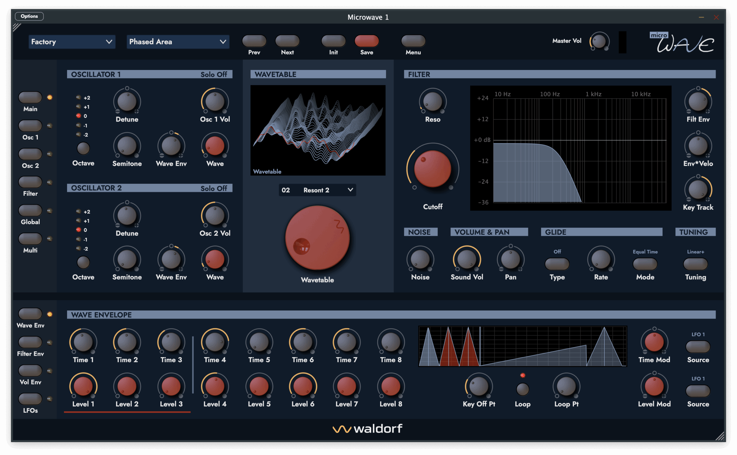Click the Env*Velo knob
This screenshot has width=737, height=455.
[x=698, y=146]
